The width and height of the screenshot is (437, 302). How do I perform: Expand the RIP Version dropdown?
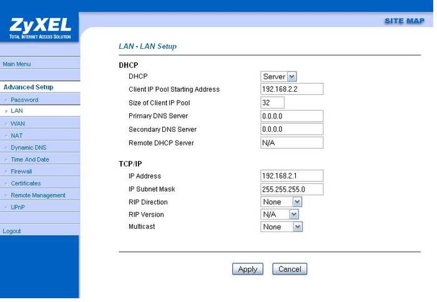279,215
